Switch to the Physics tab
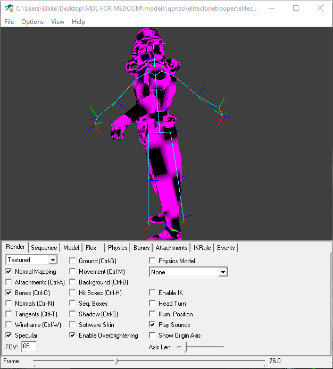The image size is (333, 369). click(118, 248)
